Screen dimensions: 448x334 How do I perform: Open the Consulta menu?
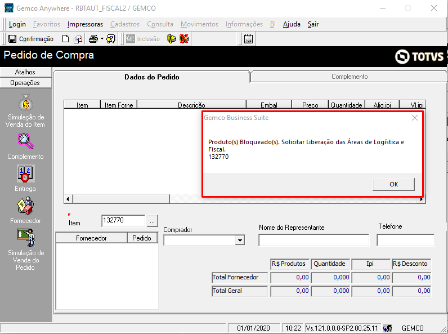[x=160, y=24]
